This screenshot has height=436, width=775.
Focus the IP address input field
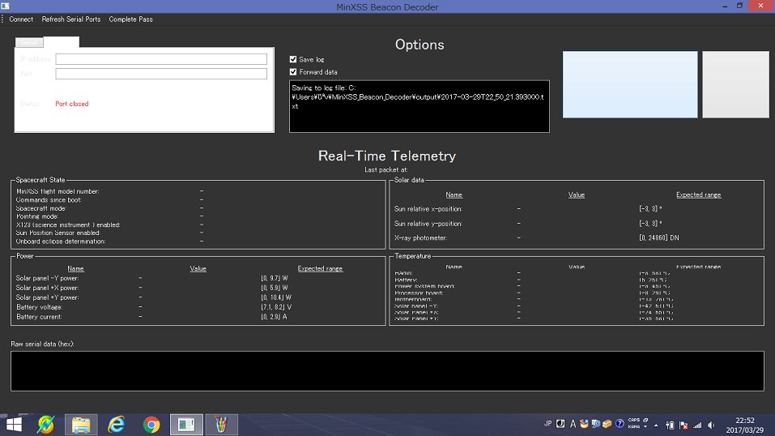(161, 59)
